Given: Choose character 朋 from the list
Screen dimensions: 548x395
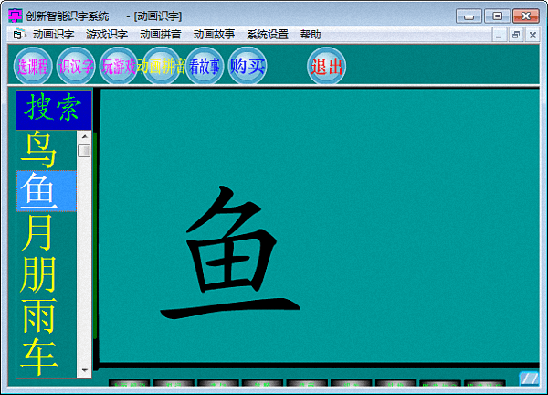Looking at the screenshot, I should (38, 274).
